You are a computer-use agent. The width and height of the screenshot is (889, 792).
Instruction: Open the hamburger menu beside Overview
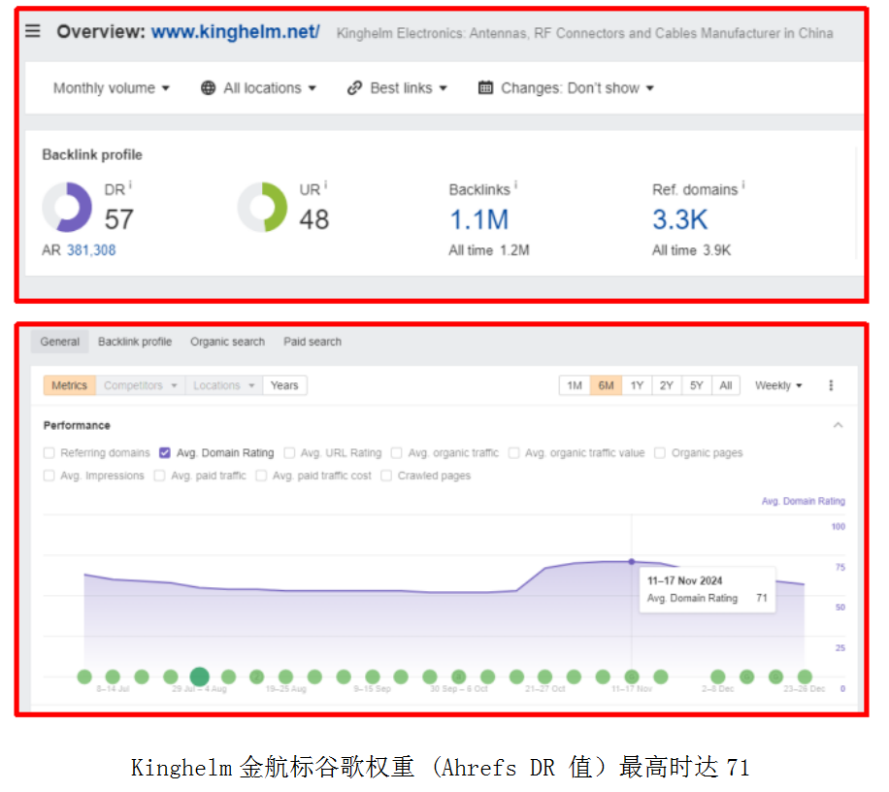tap(33, 31)
